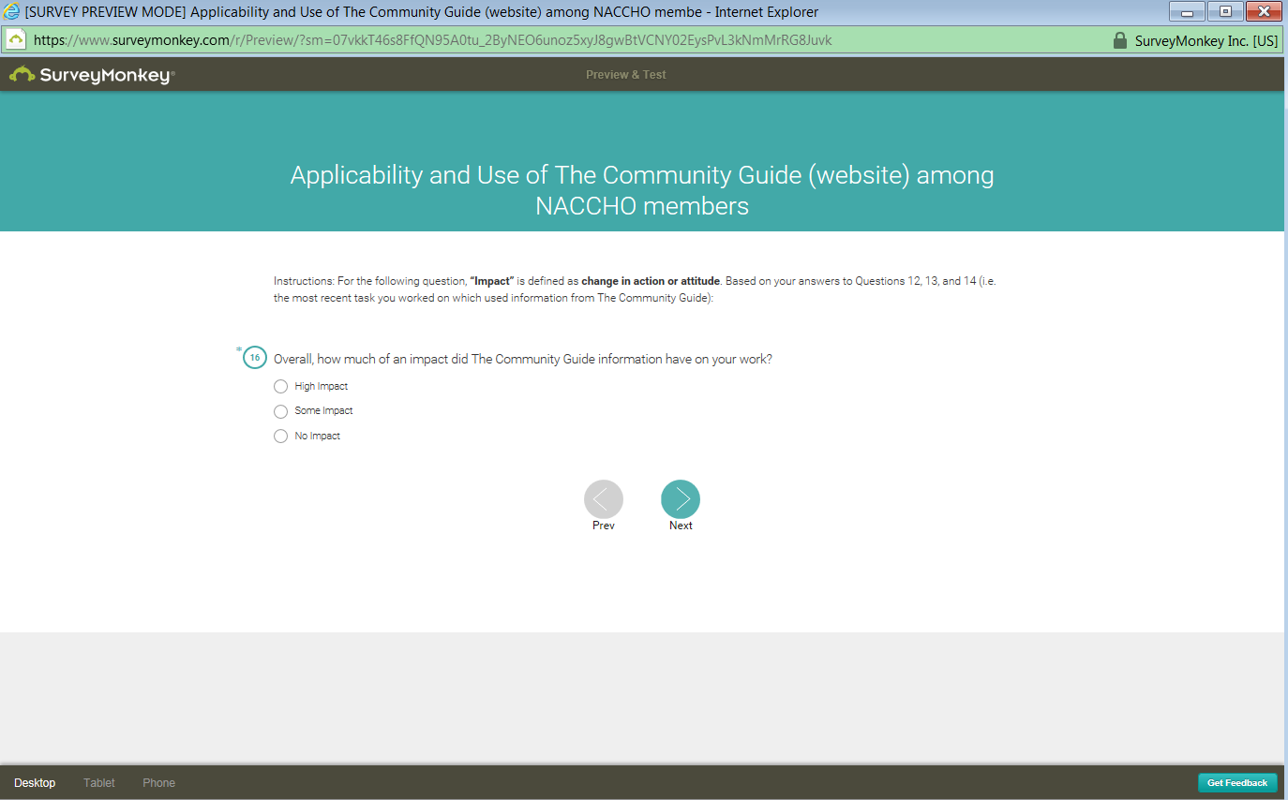
Task: Minimize the Internet Explorer window
Action: (1187, 12)
